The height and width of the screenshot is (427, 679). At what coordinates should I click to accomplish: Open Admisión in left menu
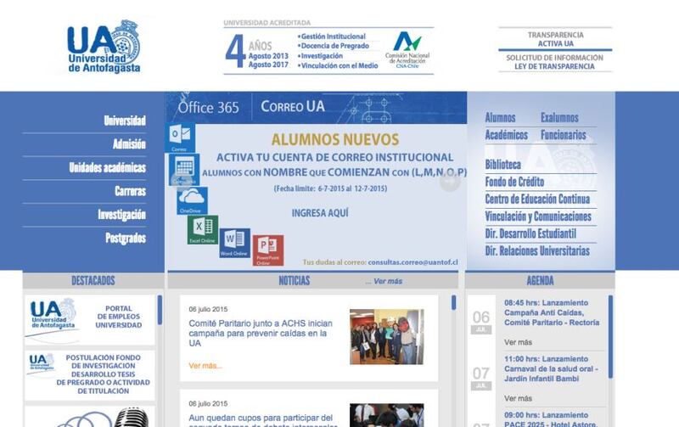[x=129, y=143]
